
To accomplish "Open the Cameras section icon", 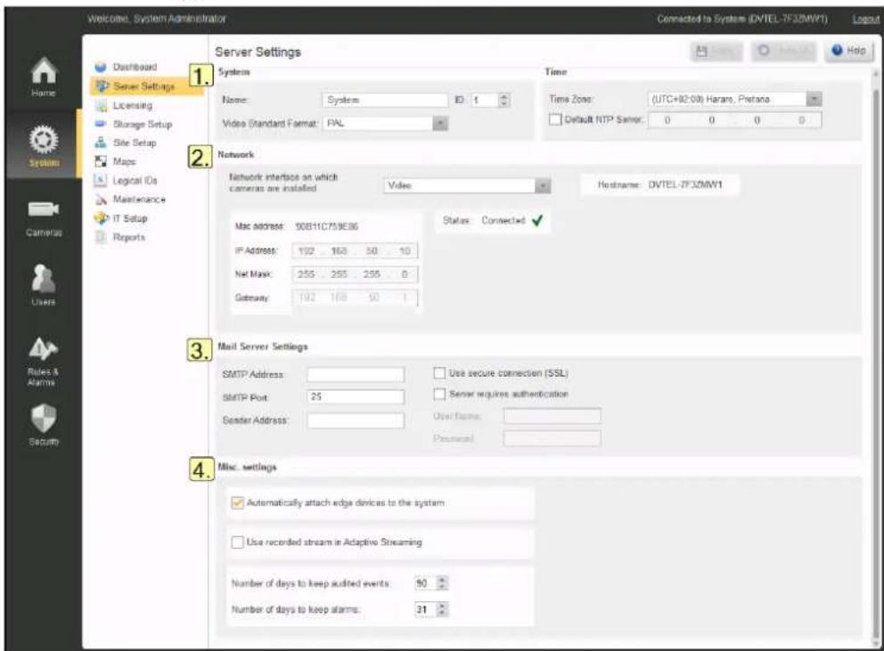I will click(44, 209).
